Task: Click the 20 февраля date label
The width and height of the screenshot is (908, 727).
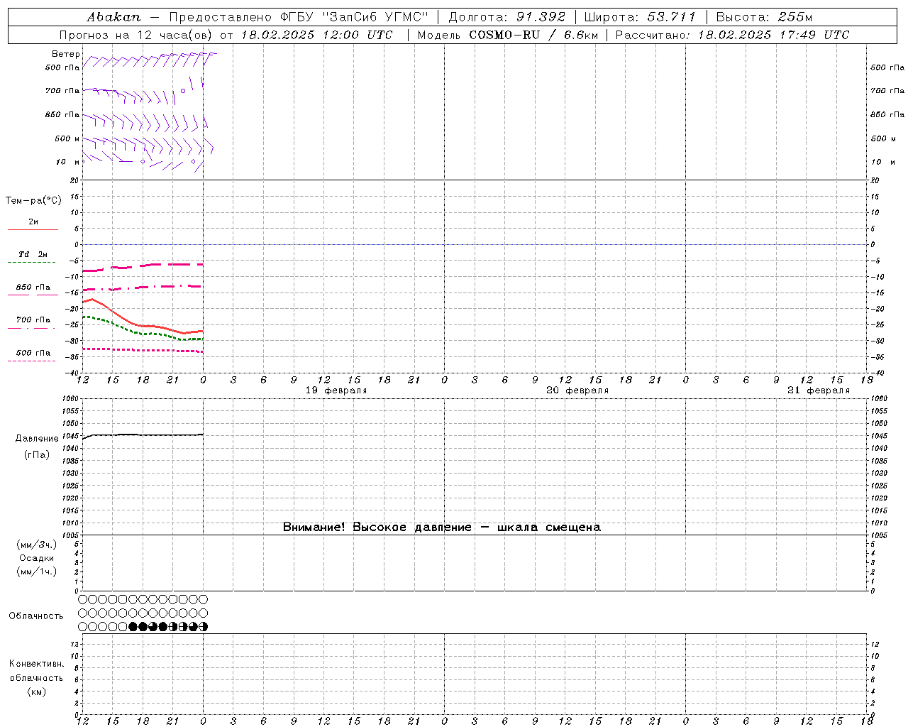Action: pos(577,390)
